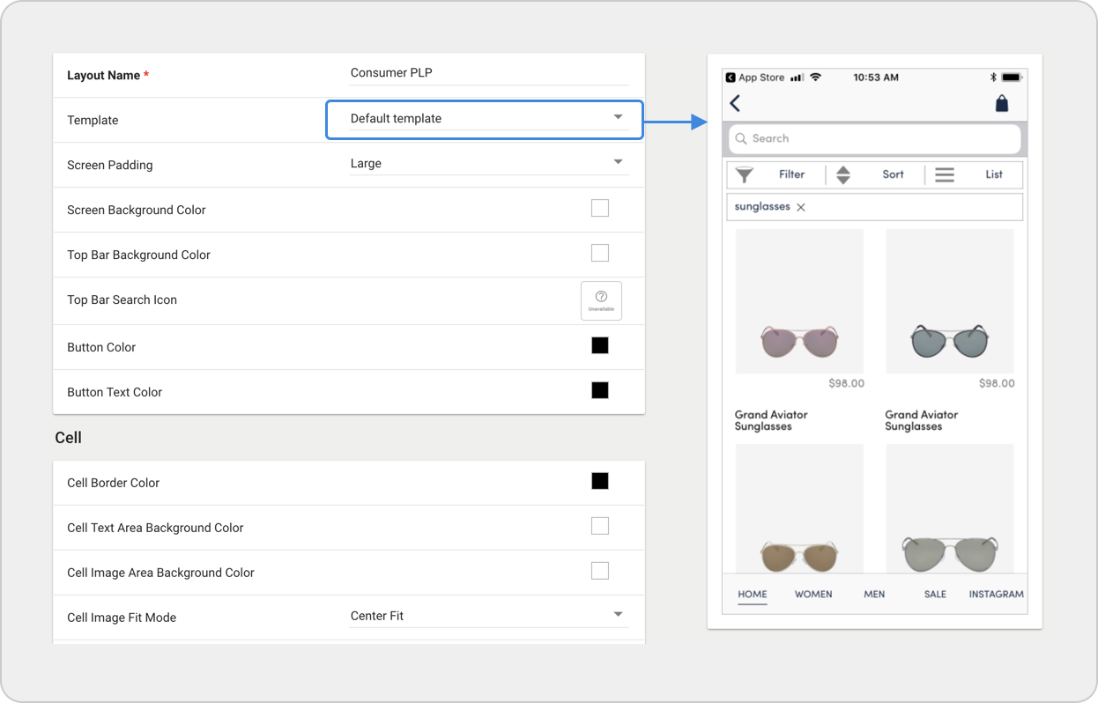1098x703 pixels.
Task: Click the 10:53 AM clock text
Action: pyautogui.click(x=876, y=78)
